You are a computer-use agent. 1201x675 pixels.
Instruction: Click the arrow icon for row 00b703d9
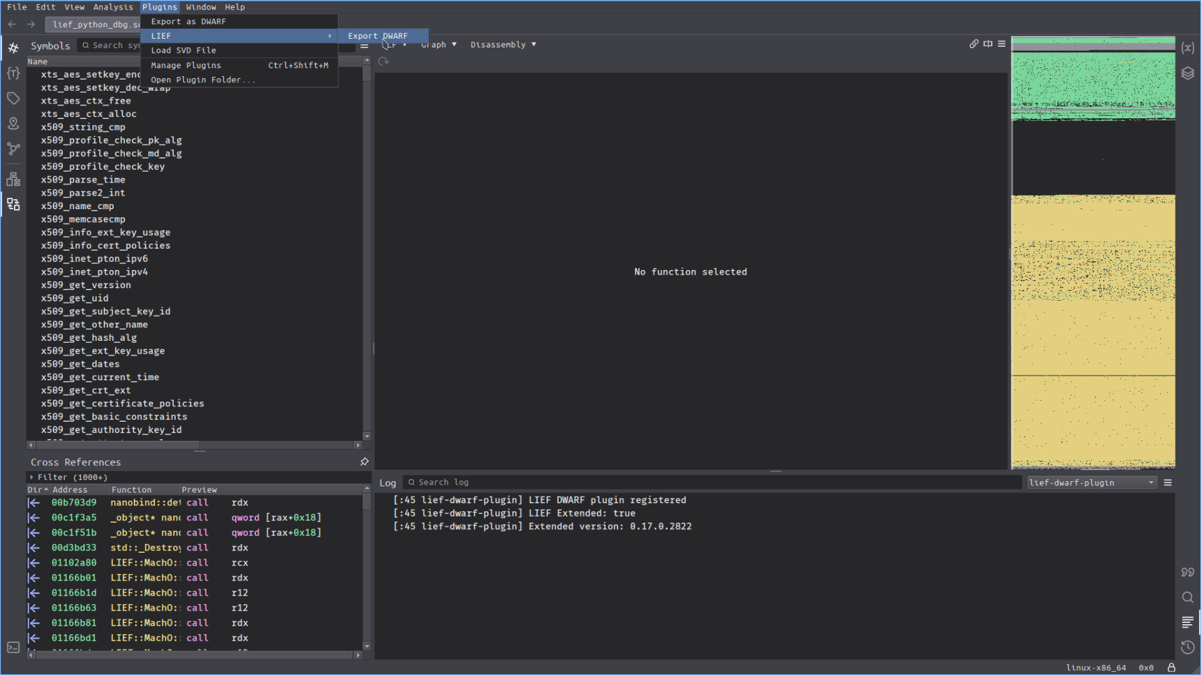coord(34,503)
